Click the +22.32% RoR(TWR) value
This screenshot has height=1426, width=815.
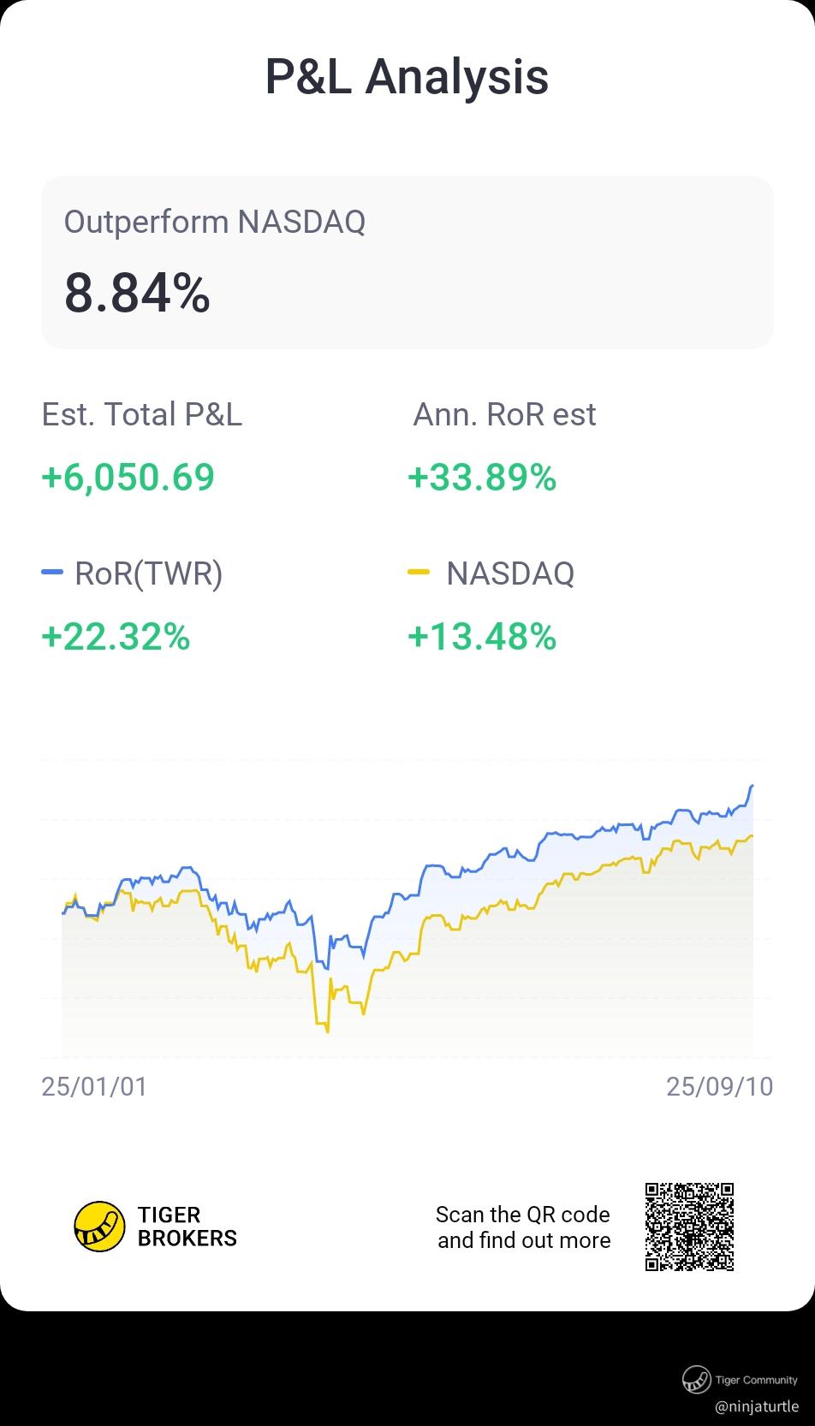tap(116, 636)
